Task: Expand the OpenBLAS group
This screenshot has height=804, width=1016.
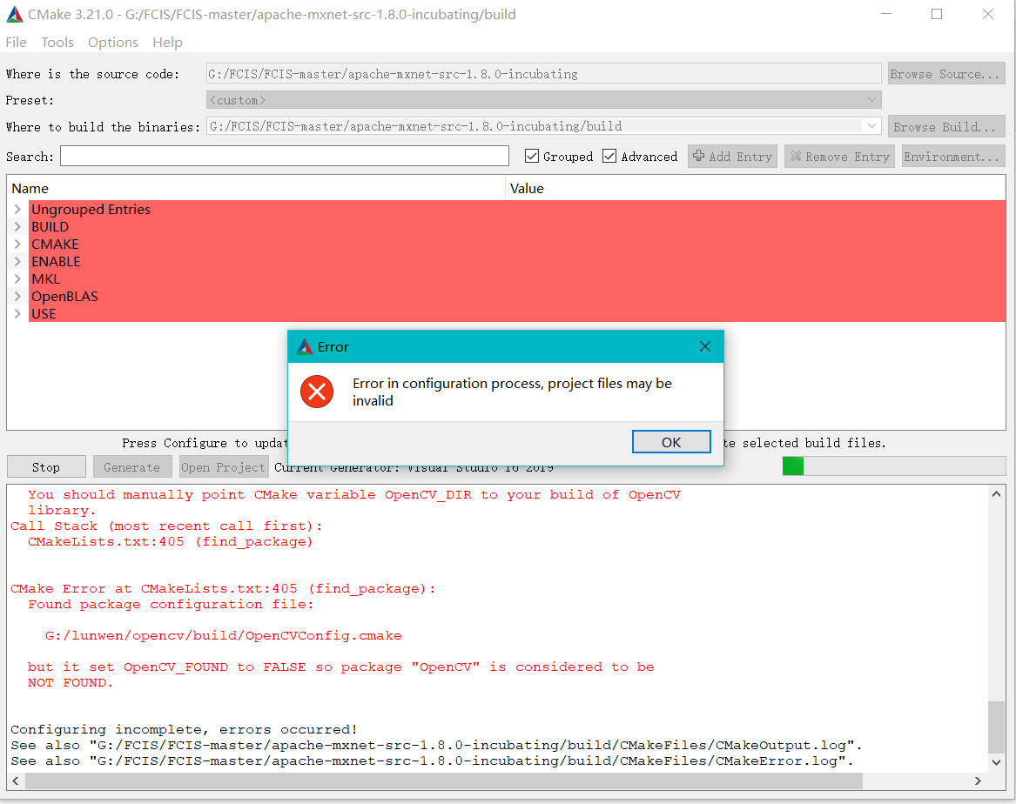Action: point(17,297)
